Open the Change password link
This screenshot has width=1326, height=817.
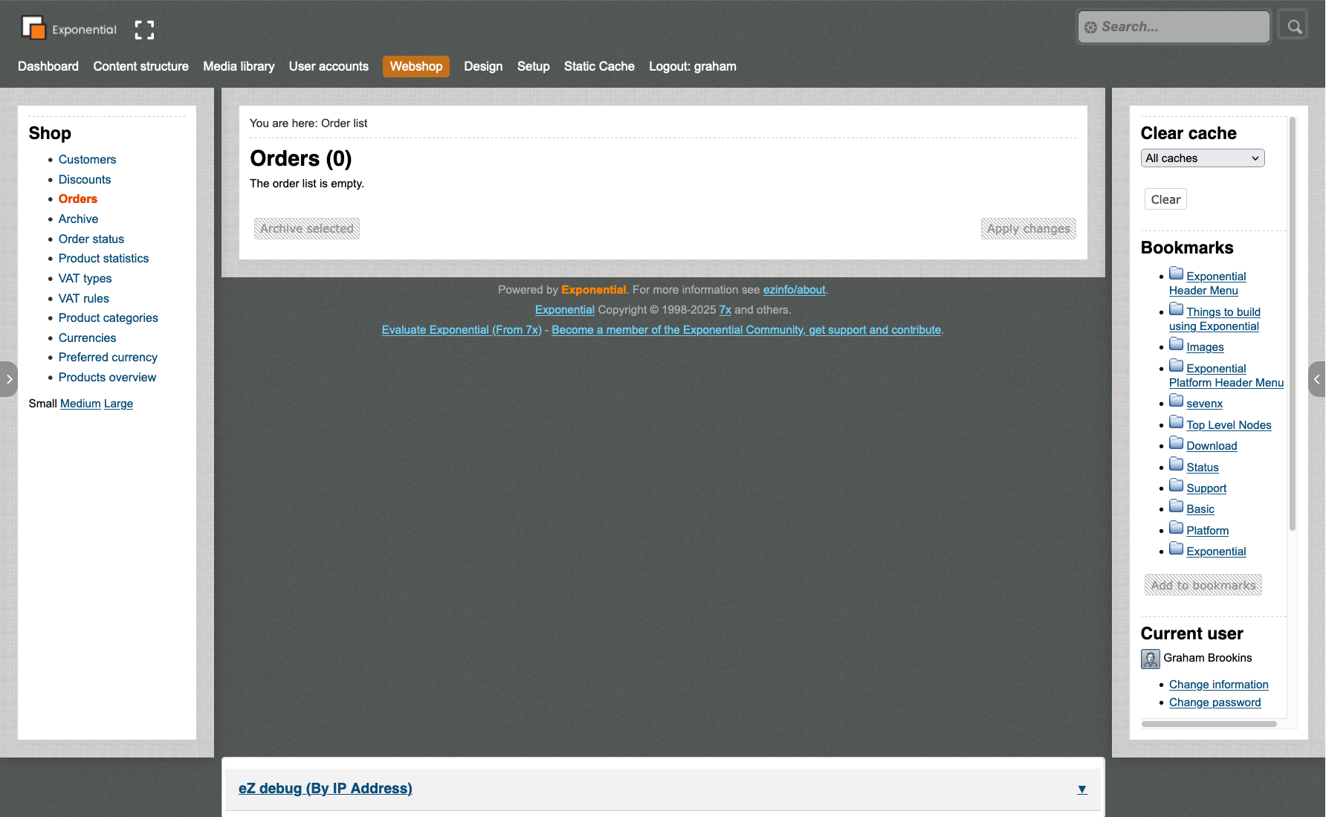(x=1215, y=703)
